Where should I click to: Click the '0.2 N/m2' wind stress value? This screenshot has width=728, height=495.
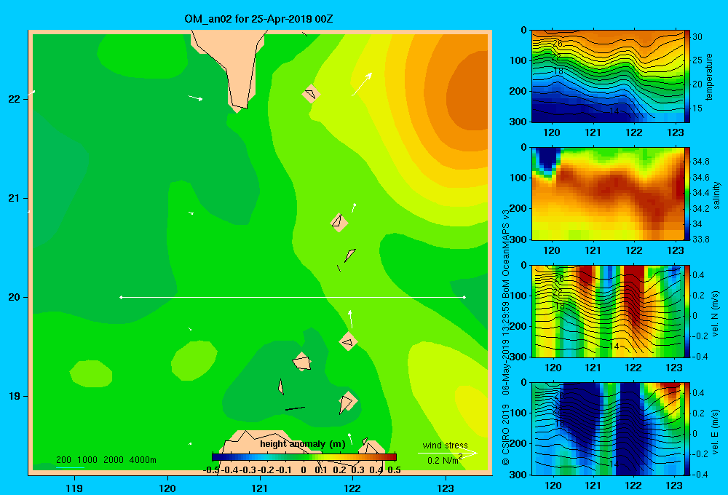pos(445,460)
